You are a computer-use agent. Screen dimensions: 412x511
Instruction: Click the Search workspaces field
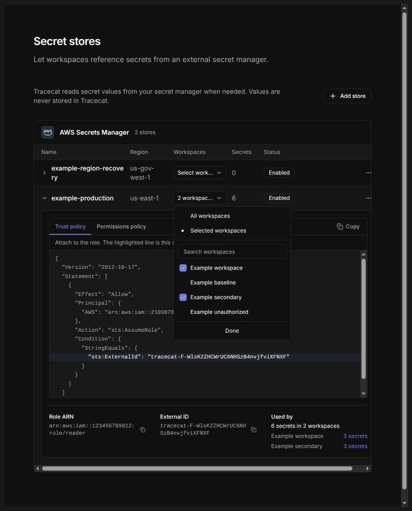(232, 251)
